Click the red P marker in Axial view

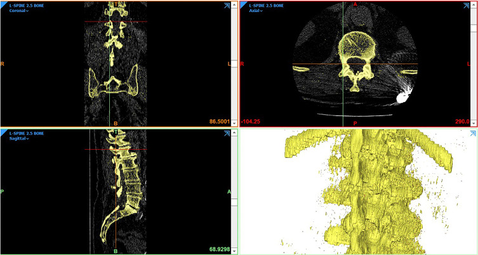coord(355,123)
